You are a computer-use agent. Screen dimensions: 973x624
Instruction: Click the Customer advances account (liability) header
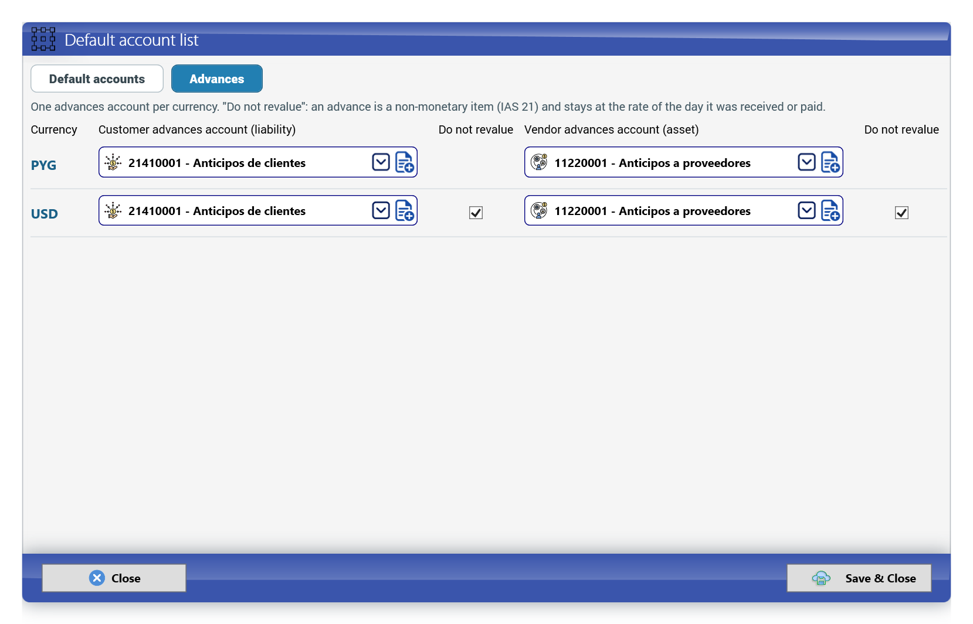pos(197,129)
